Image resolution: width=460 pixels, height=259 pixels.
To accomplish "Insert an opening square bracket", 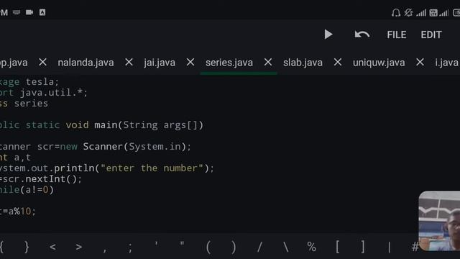I will coord(337,247).
